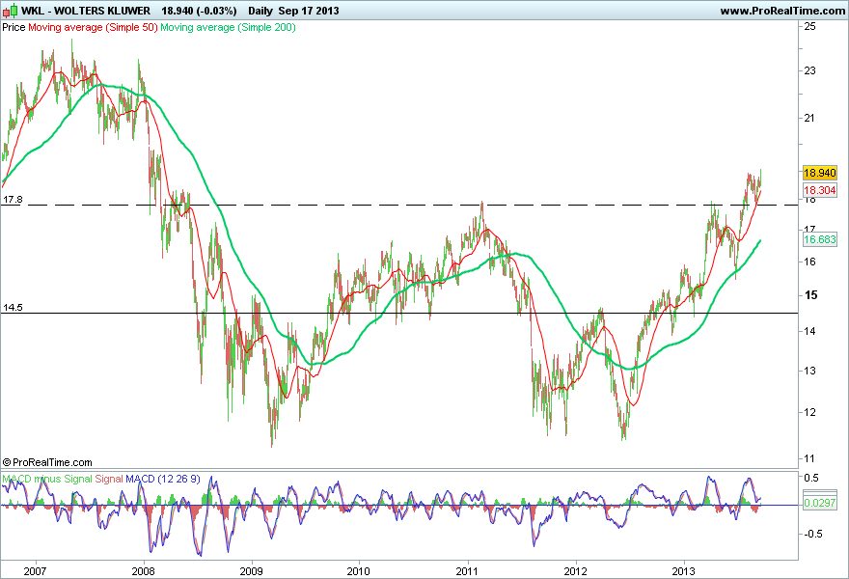The height and width of the screenshot is (579, 849).
Task: Click the 23 price axis label
Action: click(x=810, y=70)
